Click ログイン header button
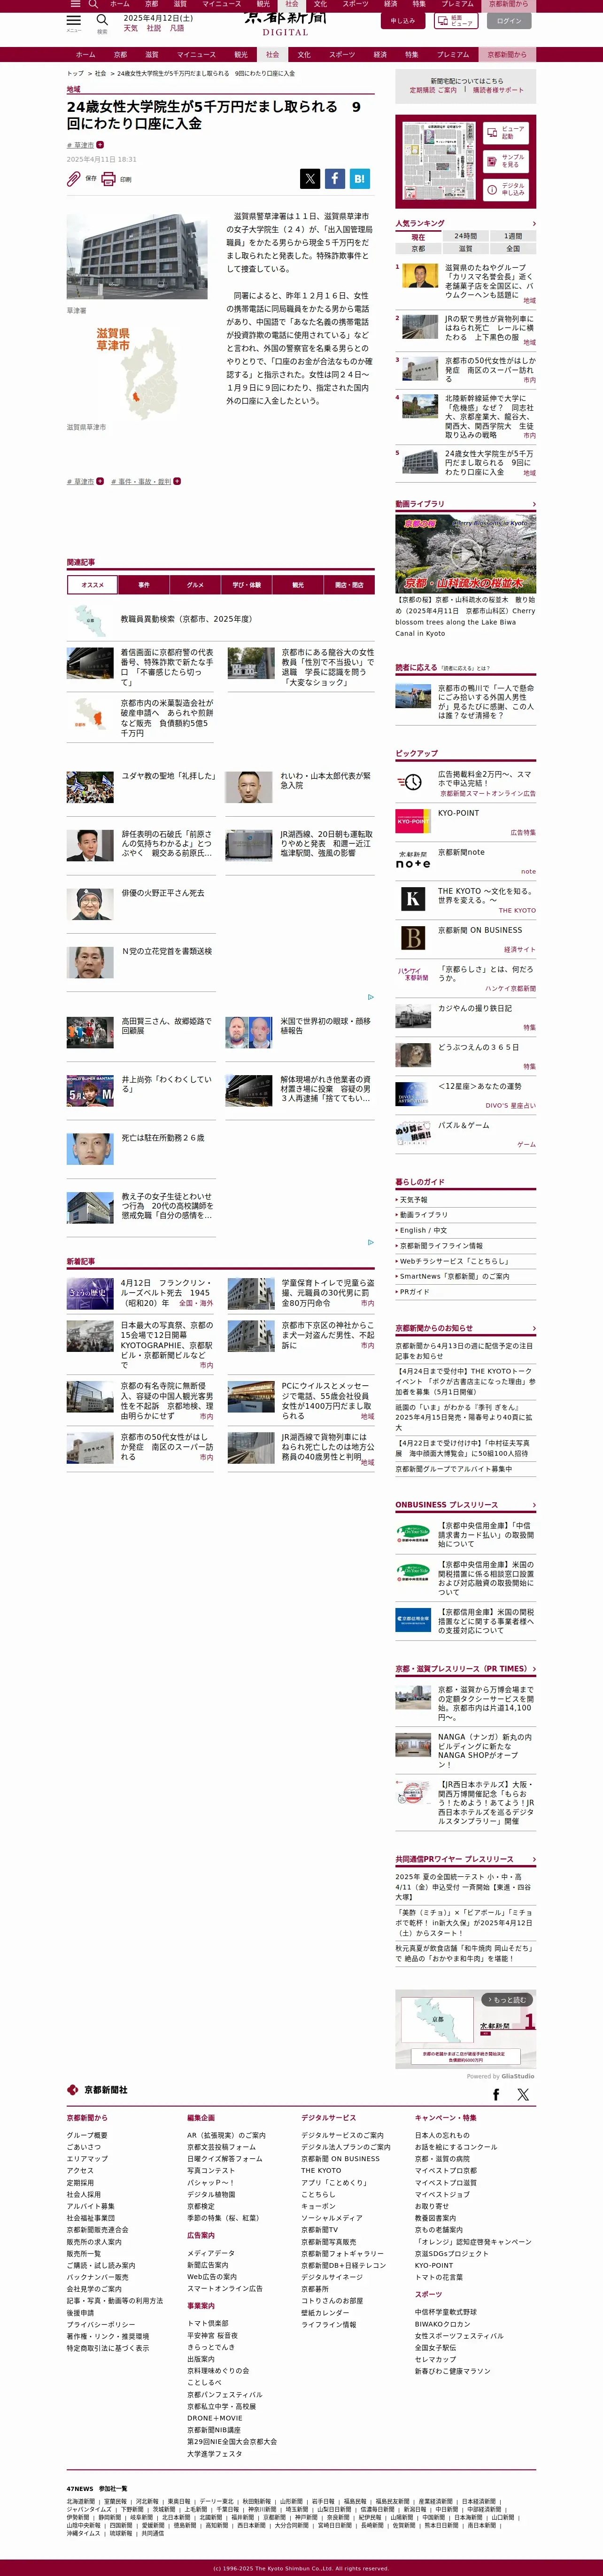Image resolution: width=603 pixels, height=2576 pixels. point(509,21)
